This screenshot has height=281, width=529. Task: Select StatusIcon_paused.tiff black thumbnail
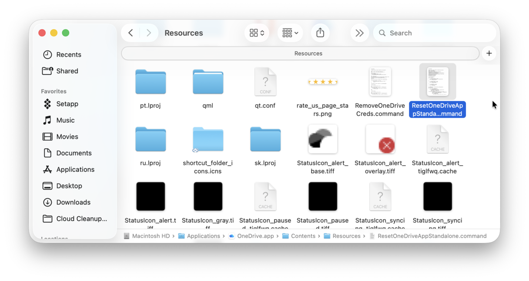pos(323,197)
